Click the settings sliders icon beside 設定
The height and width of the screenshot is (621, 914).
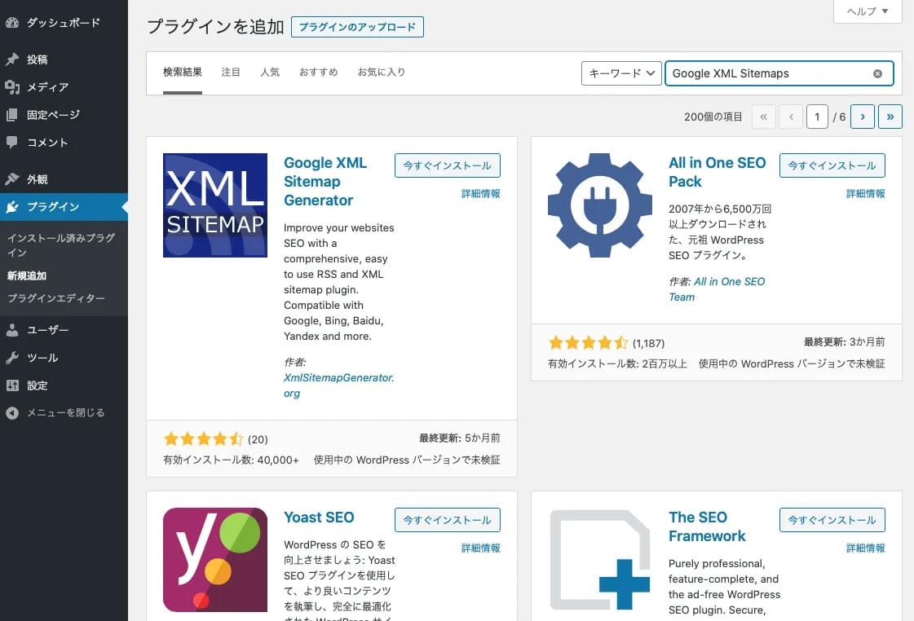point(12,385)
